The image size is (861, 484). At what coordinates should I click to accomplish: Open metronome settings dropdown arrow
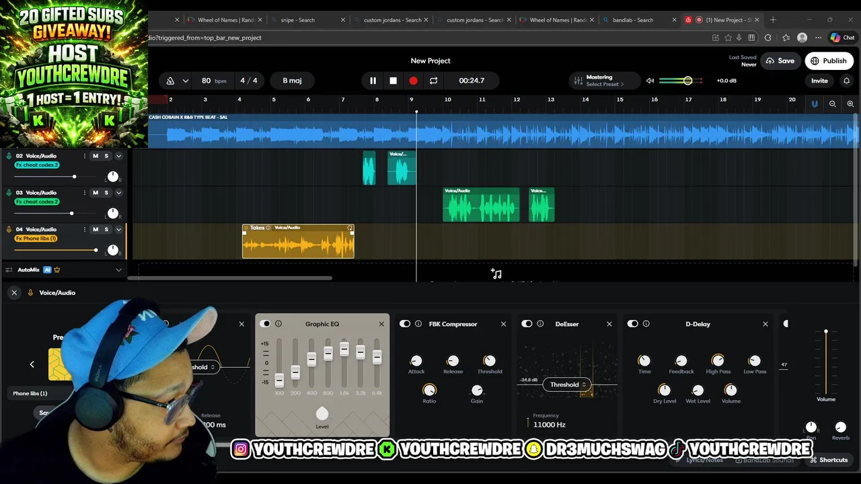185,81
